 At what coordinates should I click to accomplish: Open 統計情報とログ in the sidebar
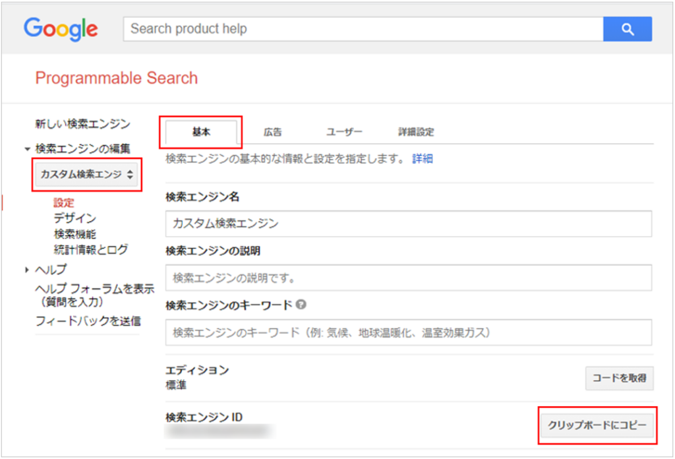(90, 250)
